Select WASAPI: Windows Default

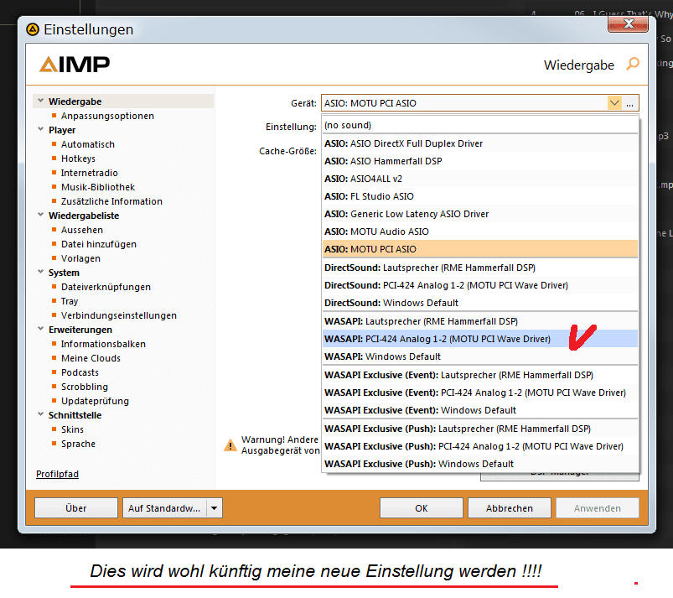[480, 356]
